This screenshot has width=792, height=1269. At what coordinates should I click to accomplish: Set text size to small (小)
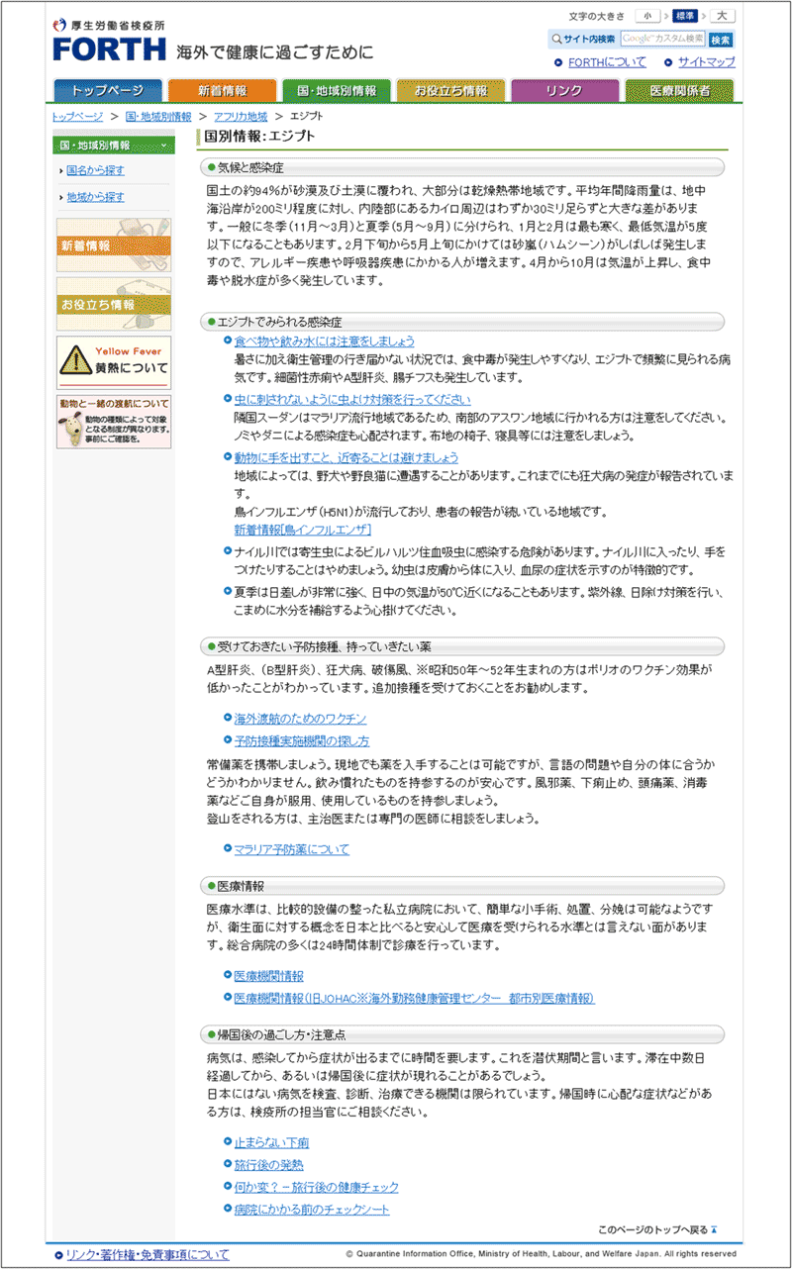(x=647, y=16)
